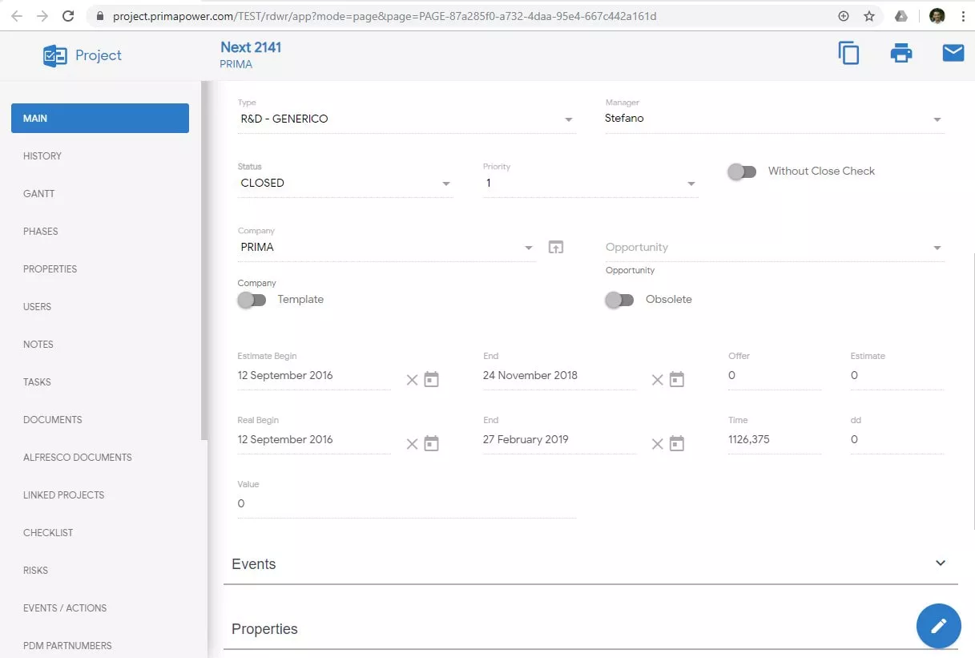Viewport: 975px width, 658px height.
Task: Click the Time field 1126,375
Action: (775, 440)
